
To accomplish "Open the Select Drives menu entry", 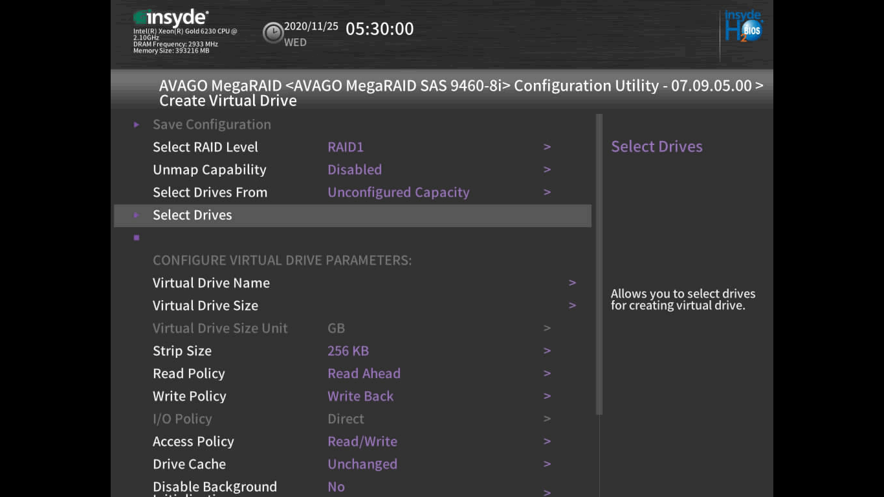I will [x=192, y=215].
